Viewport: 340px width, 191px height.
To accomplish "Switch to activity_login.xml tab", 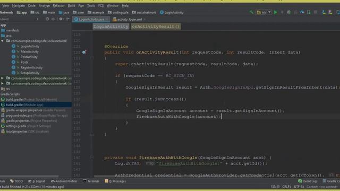I will pyautogui.click(x=129, y=19).
